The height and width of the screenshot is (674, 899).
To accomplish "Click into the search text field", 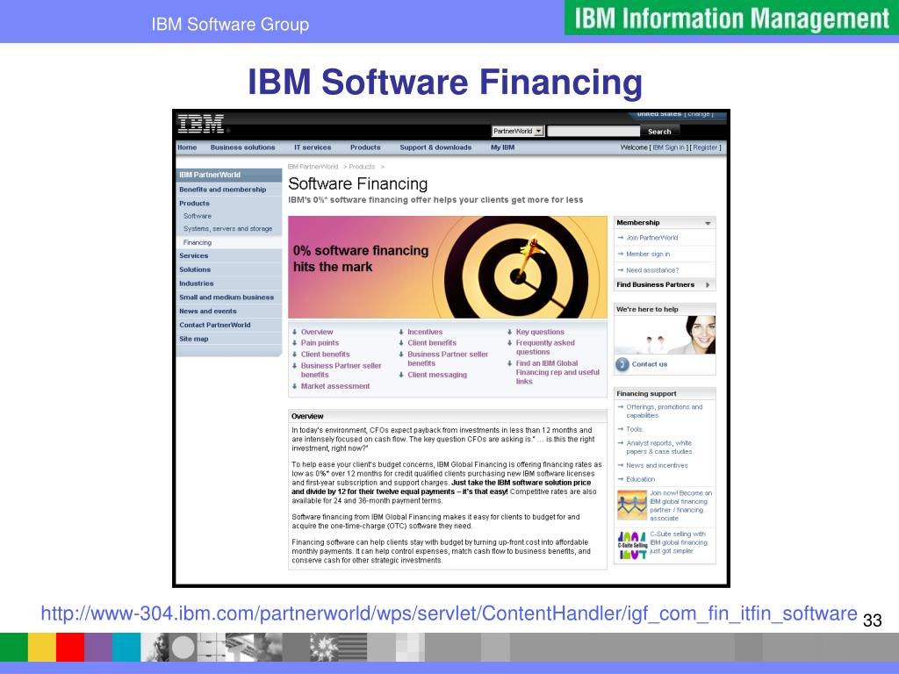I will click(593, 132).
